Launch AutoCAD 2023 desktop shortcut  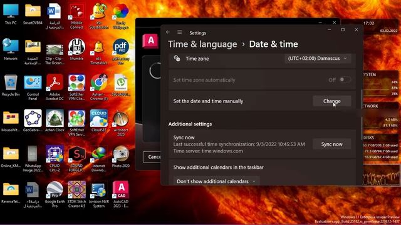121,194
